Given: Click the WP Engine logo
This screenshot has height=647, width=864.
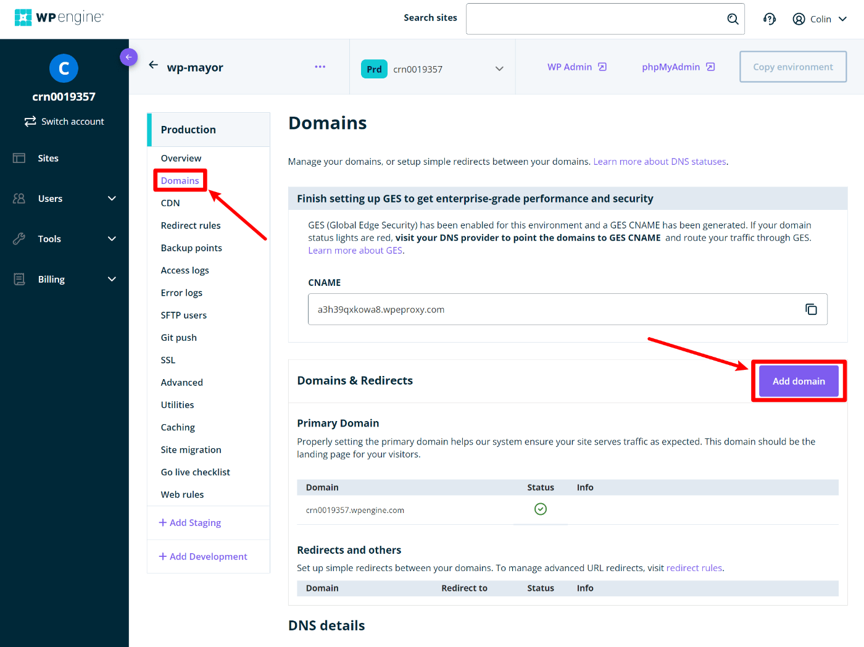Looking at the screenshot, I should 59,17.
